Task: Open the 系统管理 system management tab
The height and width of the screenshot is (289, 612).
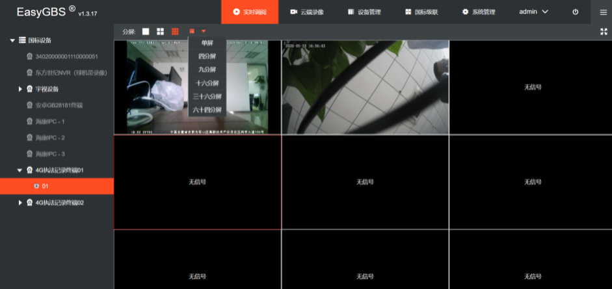Action: tap(479, 12)
